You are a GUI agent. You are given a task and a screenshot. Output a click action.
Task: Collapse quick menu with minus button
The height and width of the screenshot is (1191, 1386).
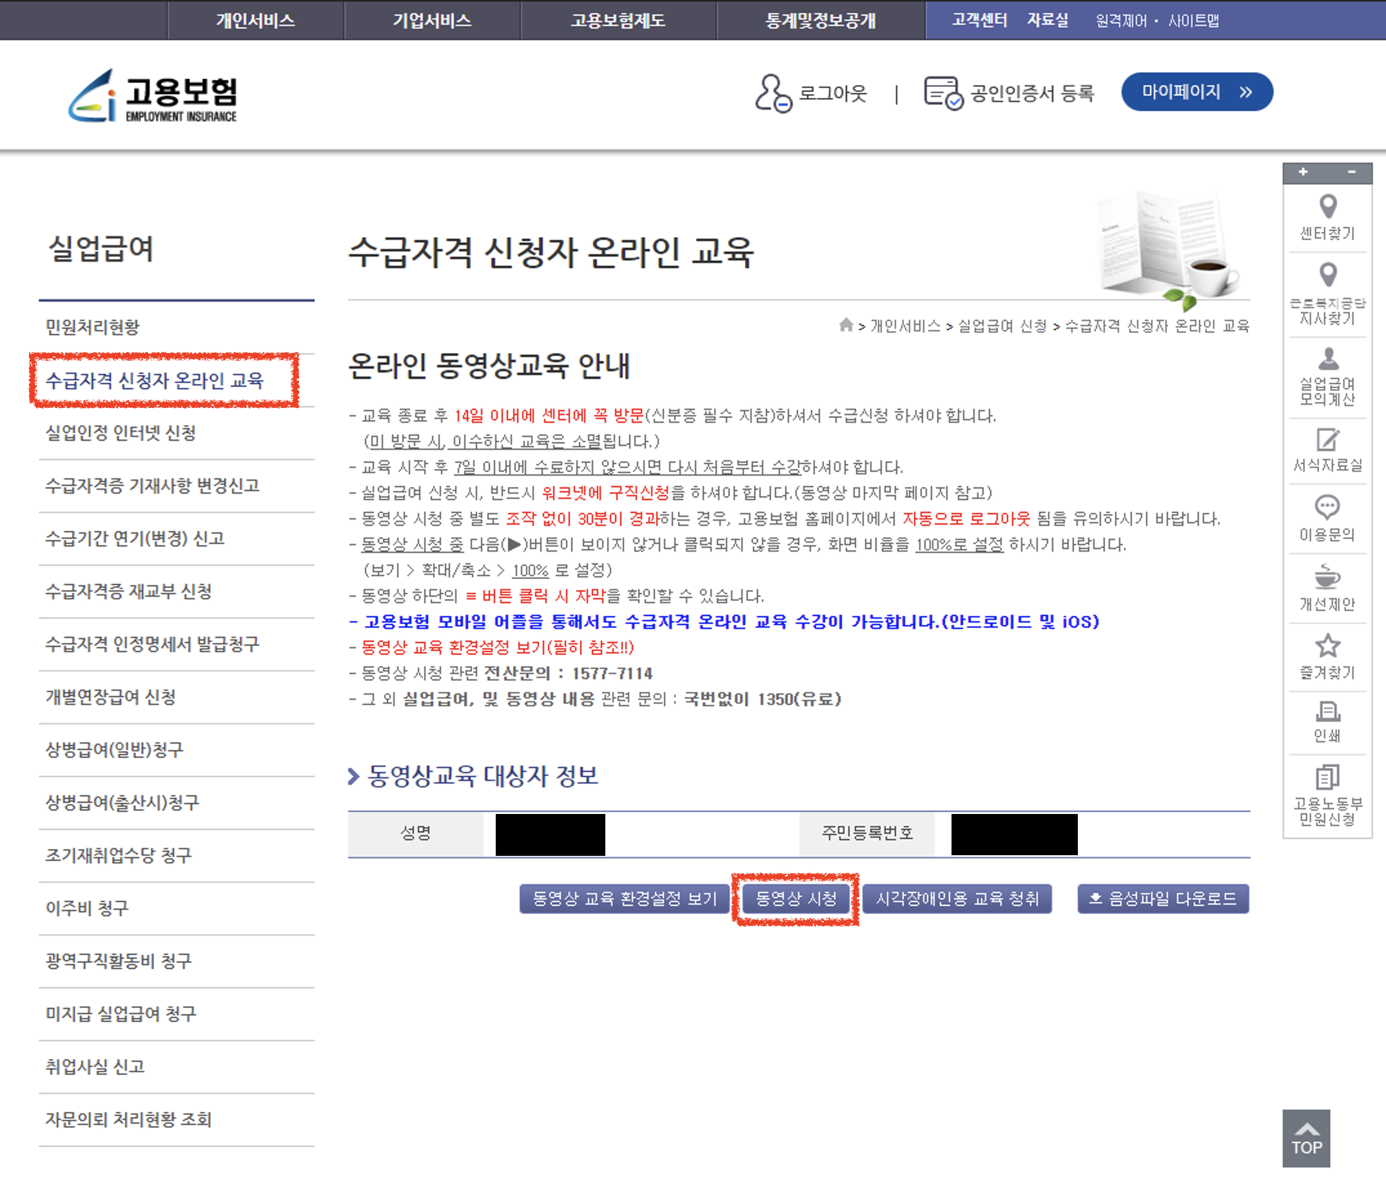(1351, 173)
